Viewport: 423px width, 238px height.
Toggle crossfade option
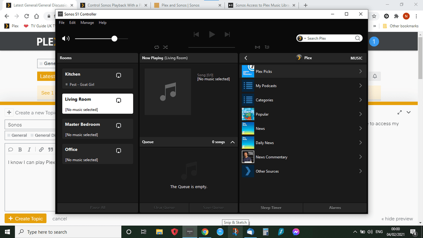(x=257, y=47)
